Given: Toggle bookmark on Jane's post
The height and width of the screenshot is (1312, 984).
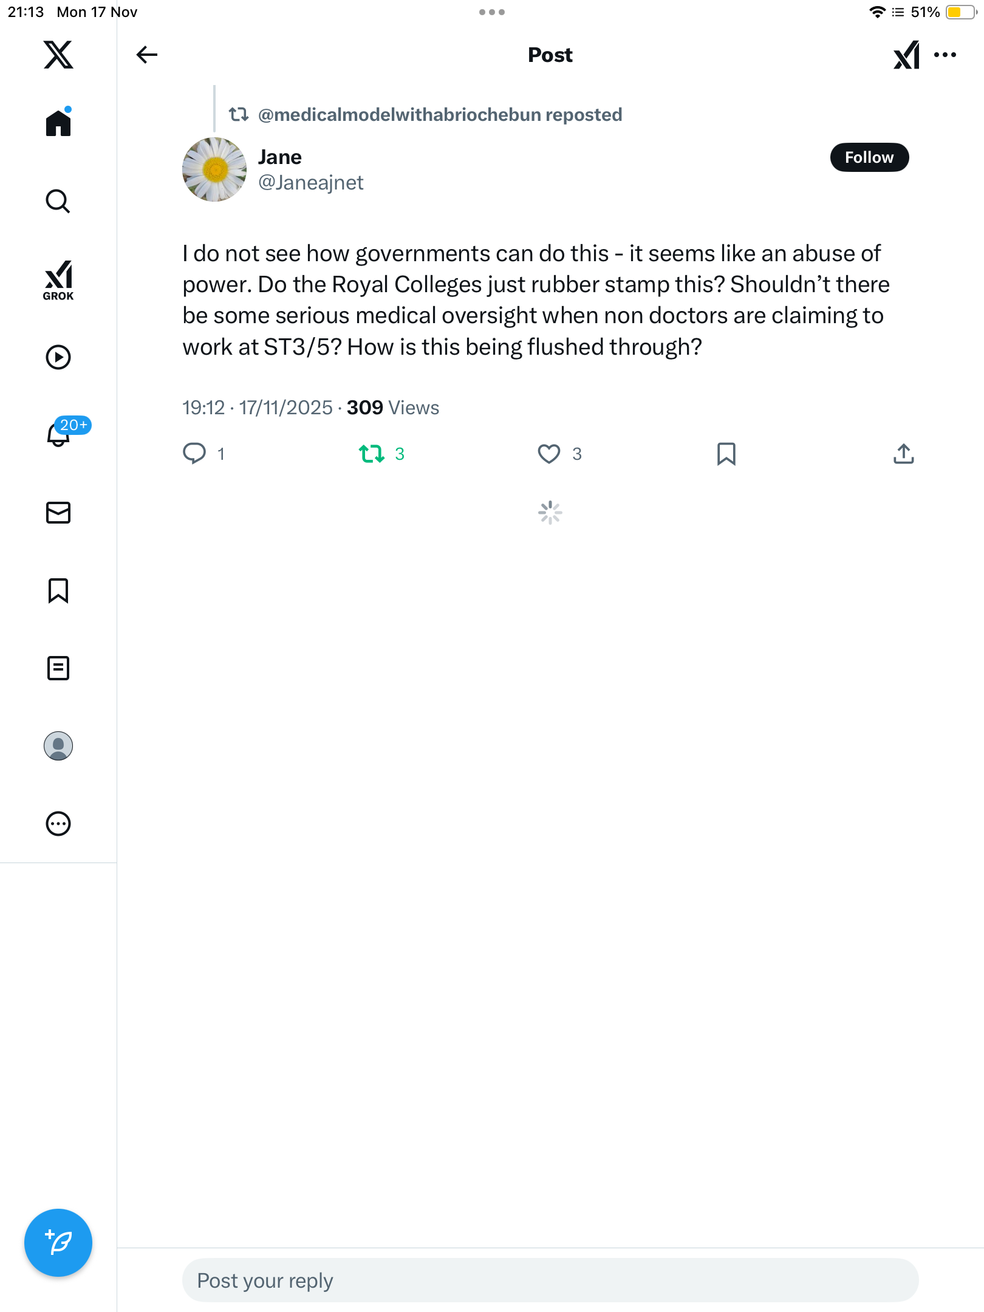Looking at the screenshot, I should [726, 454].
